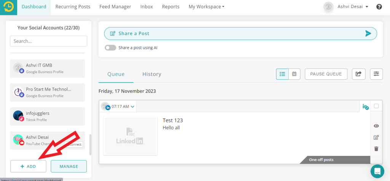
Task: Click the RecurPost clock logo
Action: pyautogui.click(x=8, y=7)
